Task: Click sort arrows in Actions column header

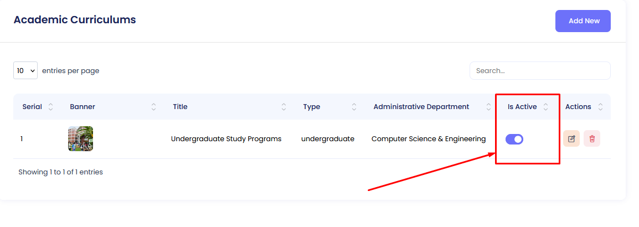Action: click(600, 107)
